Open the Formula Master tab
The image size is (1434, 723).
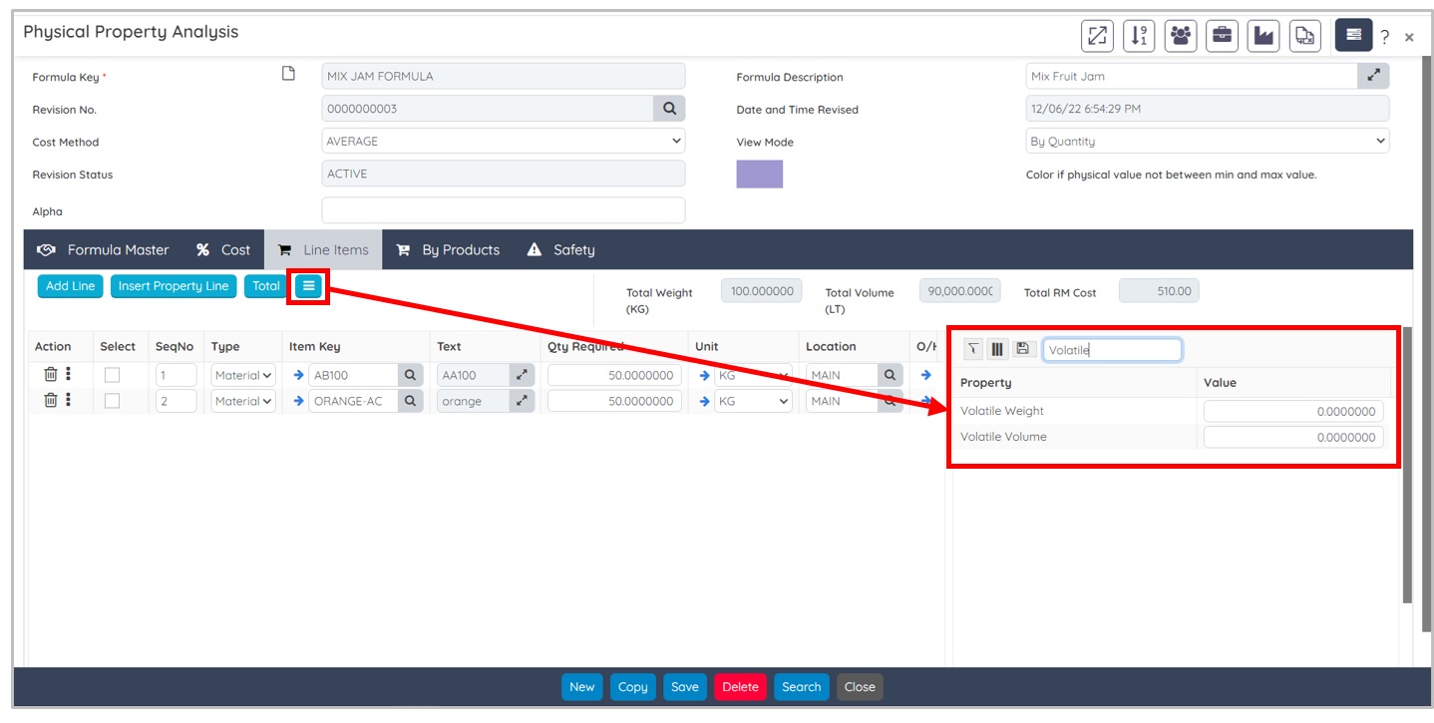104,250
